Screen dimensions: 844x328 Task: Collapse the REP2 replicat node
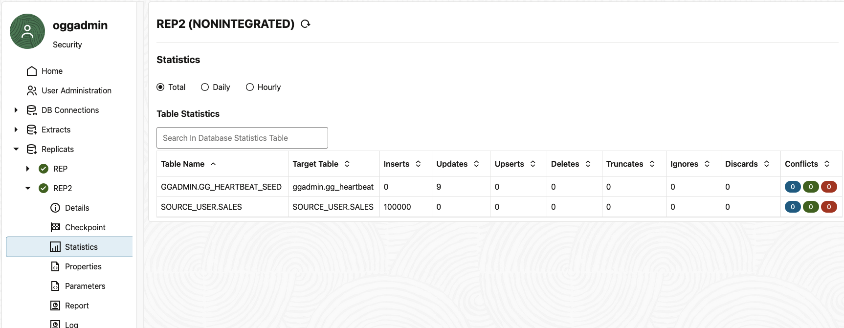(28, 188)
